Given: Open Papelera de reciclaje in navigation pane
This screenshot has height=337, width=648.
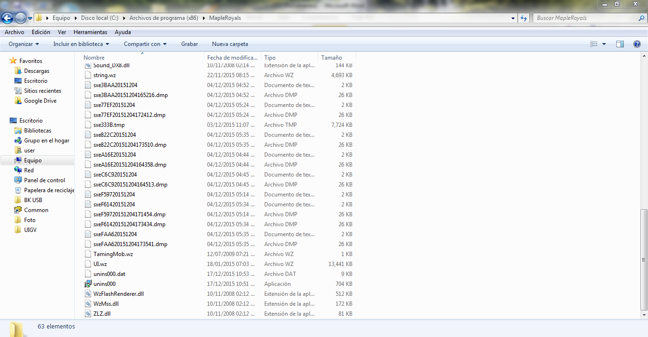Looking at the screenshot, I should click(x=49, y=190).
